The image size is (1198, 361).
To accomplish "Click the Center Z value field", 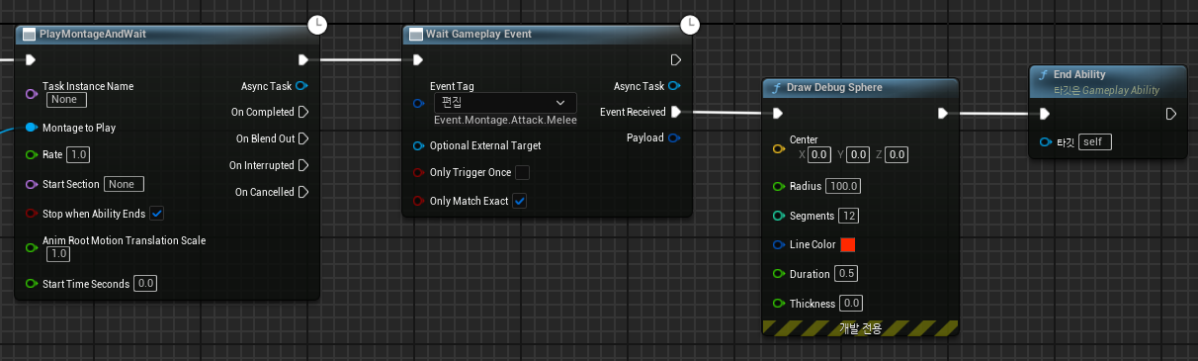I will point(896,154).
